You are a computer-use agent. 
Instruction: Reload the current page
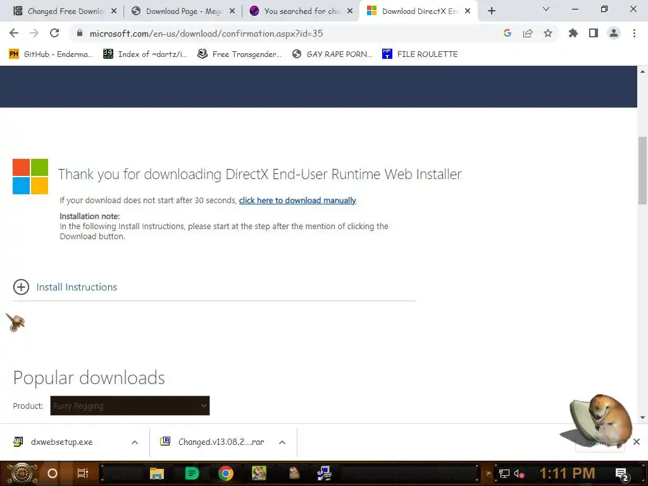54,33
